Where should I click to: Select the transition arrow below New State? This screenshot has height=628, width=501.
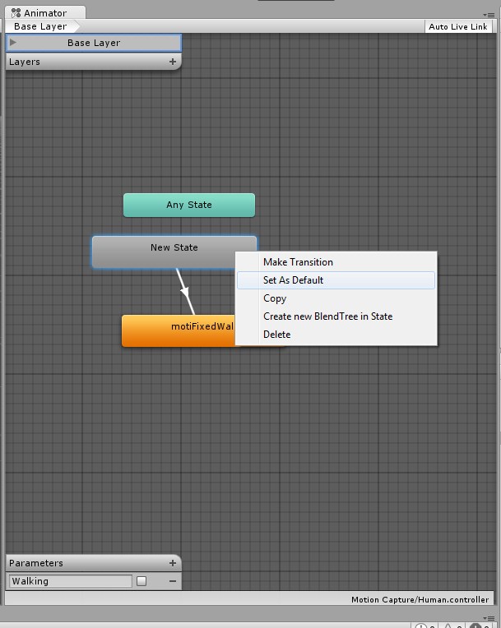pyautogui.click(x=185, y=291)
